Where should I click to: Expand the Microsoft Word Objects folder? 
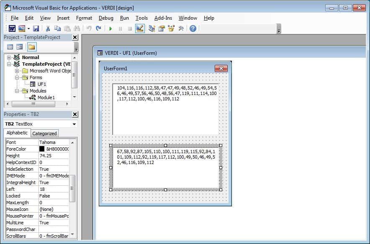click(17, 71)
